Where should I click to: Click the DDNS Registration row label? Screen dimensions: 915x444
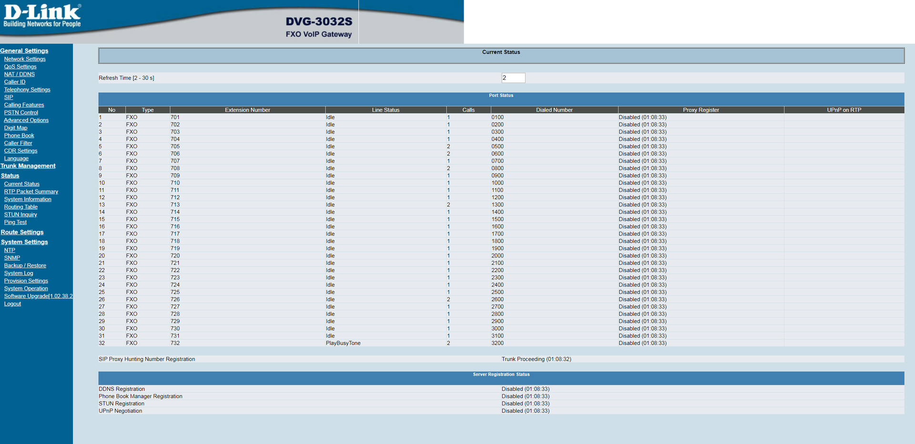122,389
